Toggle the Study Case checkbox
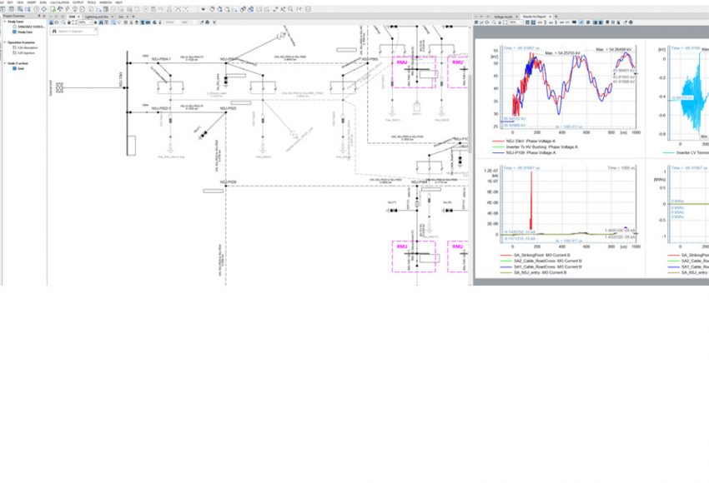 click(x=14, y=32)
